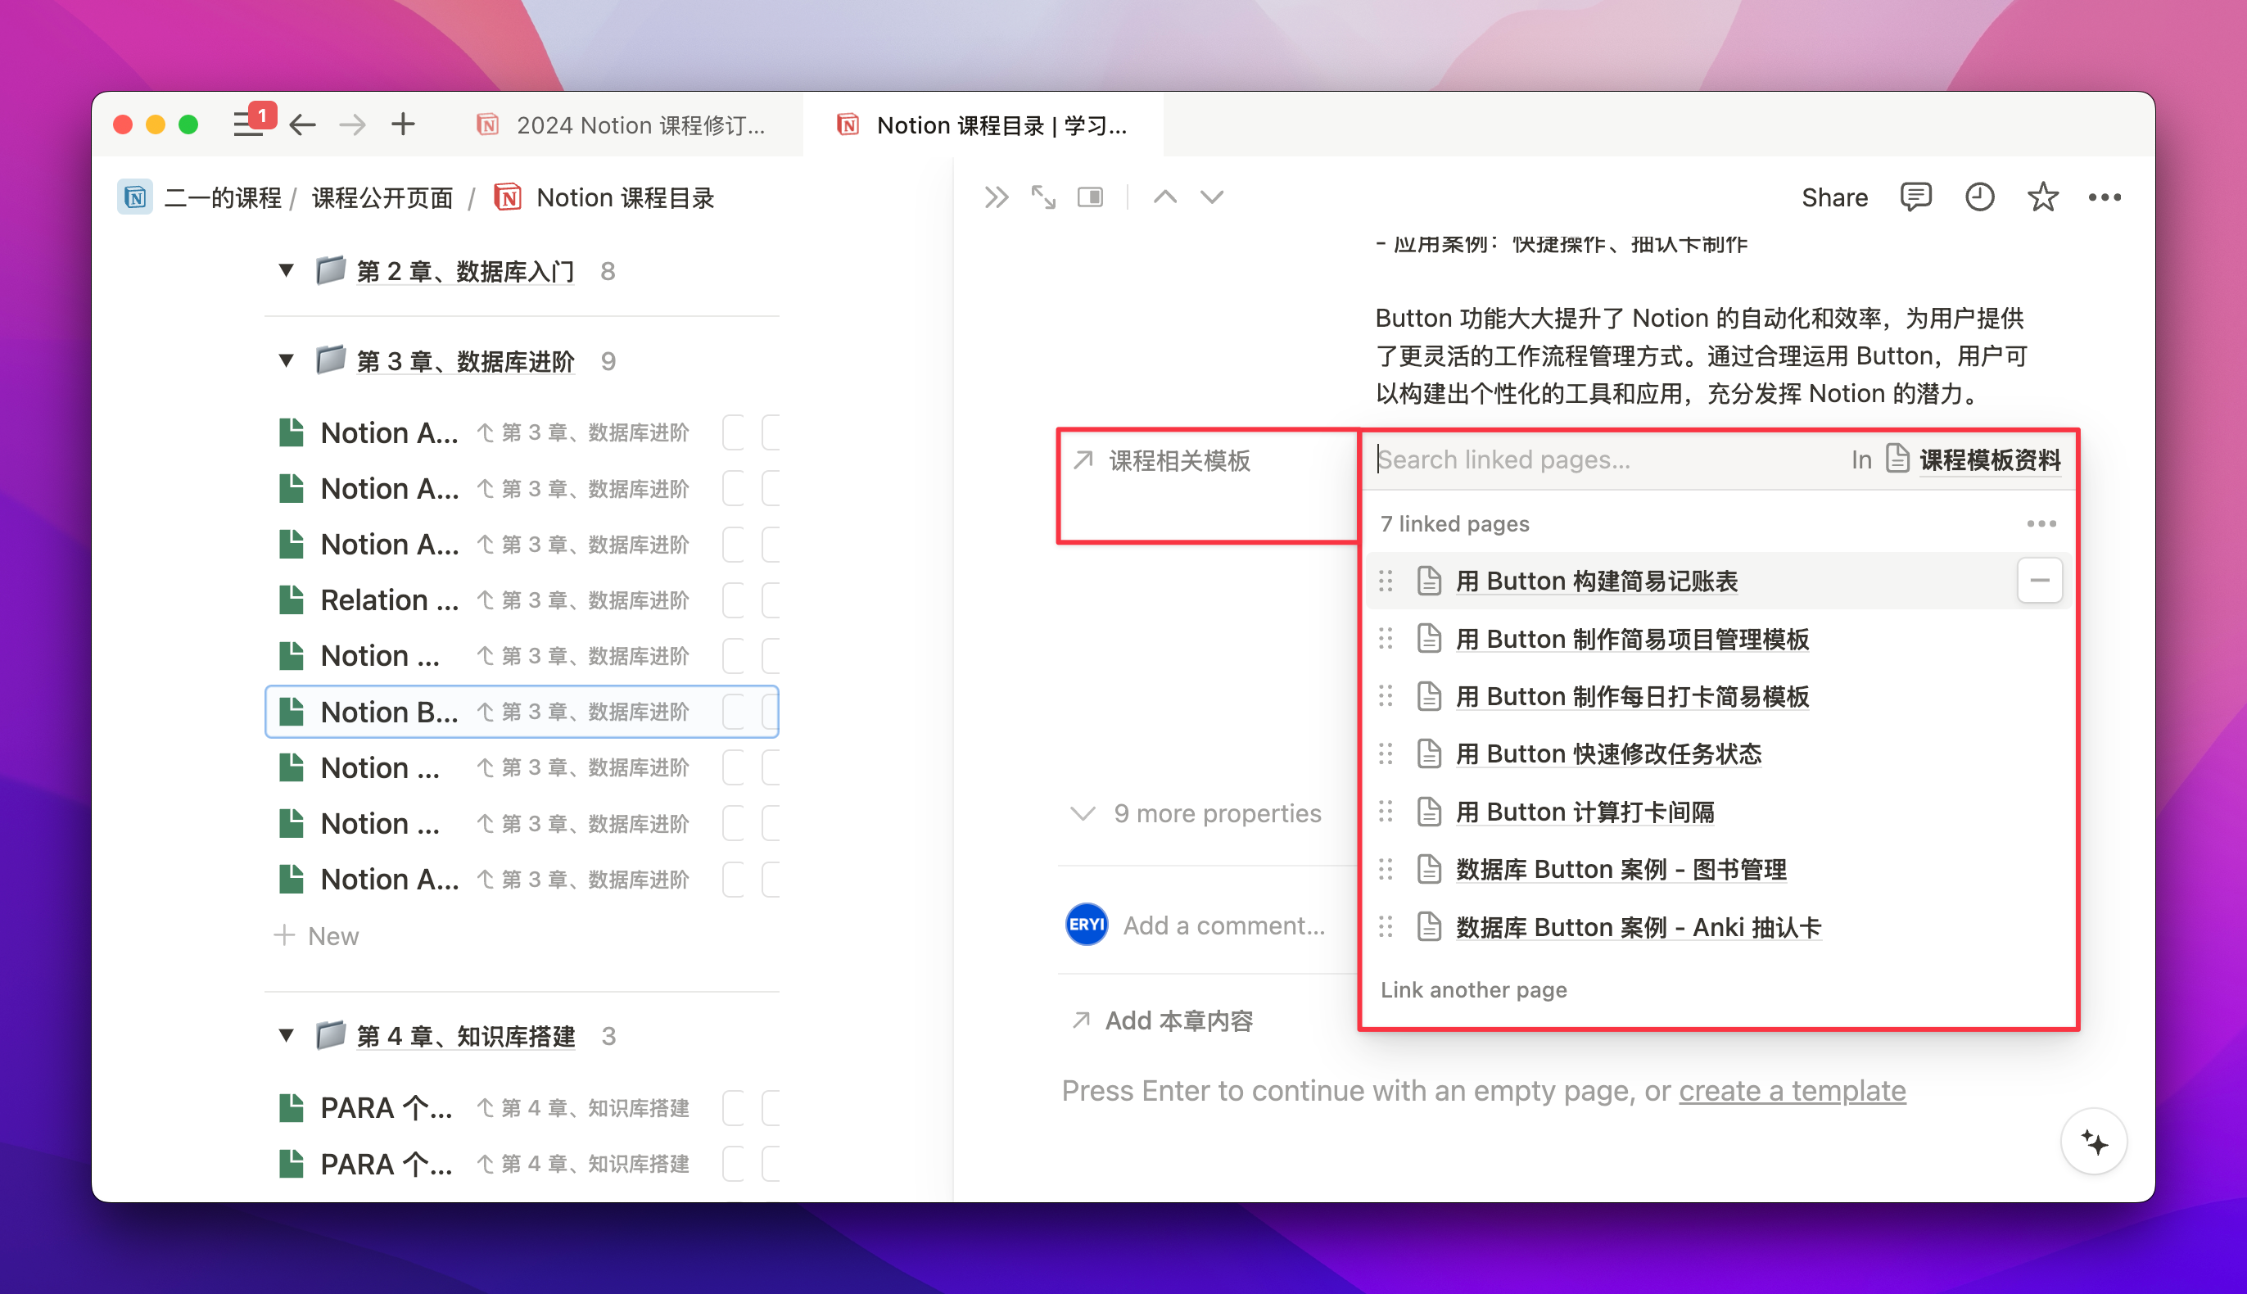2247x1294 pixels.
Task: Go to next page with down chevron
Action: (x=1212, y=197)
